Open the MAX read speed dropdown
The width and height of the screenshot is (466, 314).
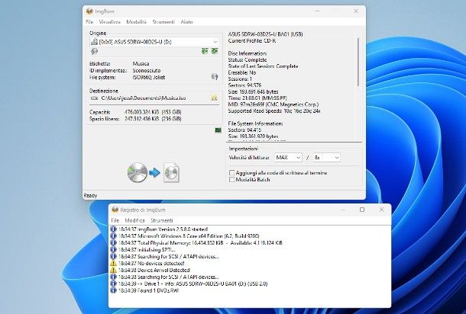(x=298, y=158)
